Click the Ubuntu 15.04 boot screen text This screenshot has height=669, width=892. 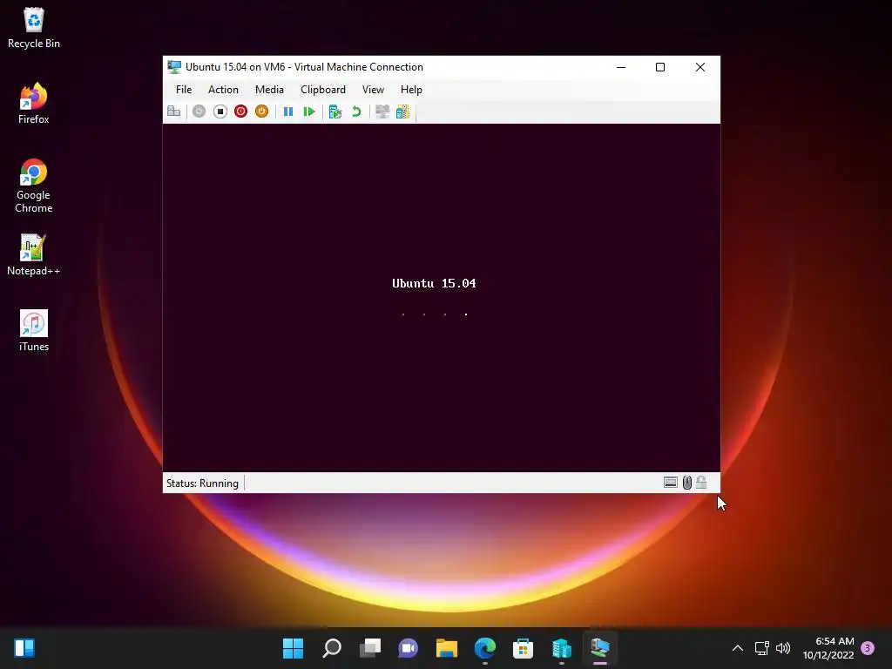tap(434, 283)
